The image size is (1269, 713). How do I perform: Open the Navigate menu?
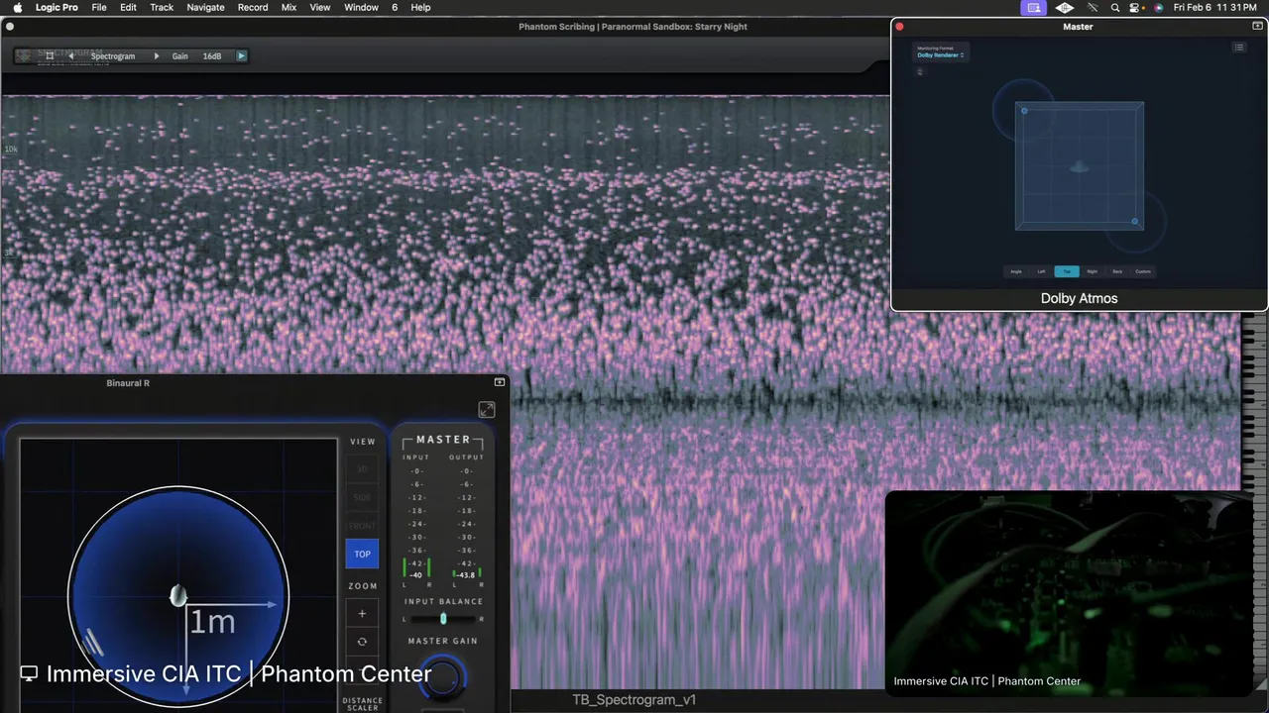coord(205,7)
